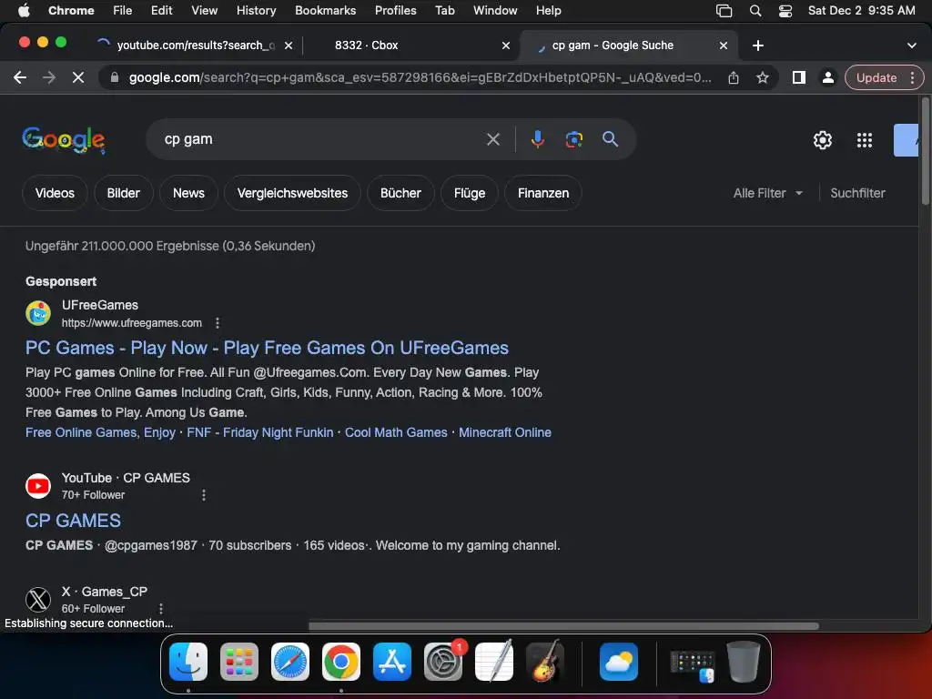
Task: Open the View menu
Action: coord(204,11)
